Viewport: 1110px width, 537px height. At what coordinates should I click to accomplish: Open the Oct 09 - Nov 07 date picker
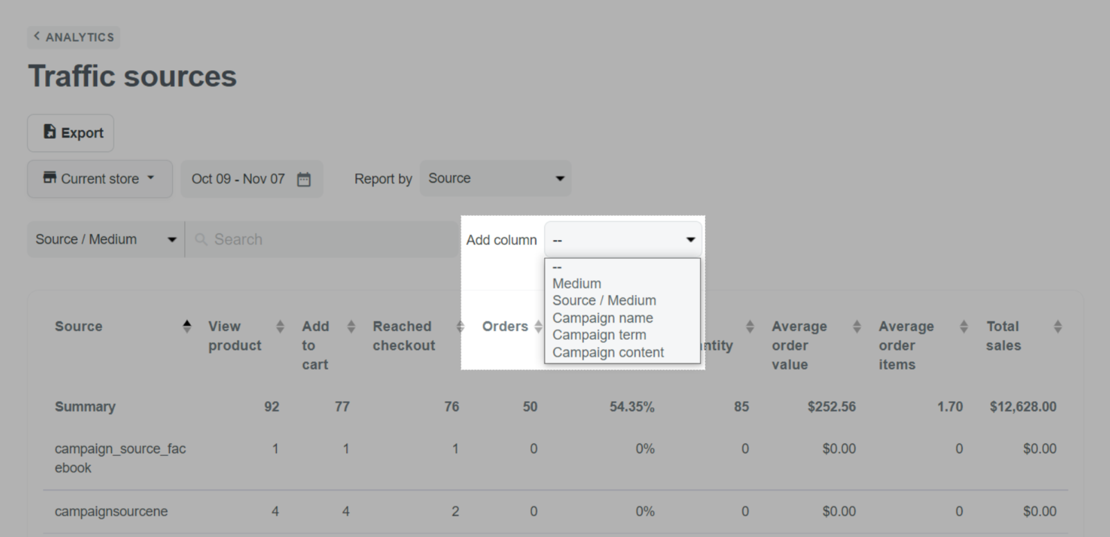pyautogui.click(x=252, y=179)
